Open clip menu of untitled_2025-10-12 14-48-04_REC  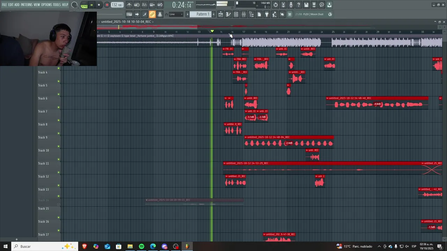click(x=246, y=137)
